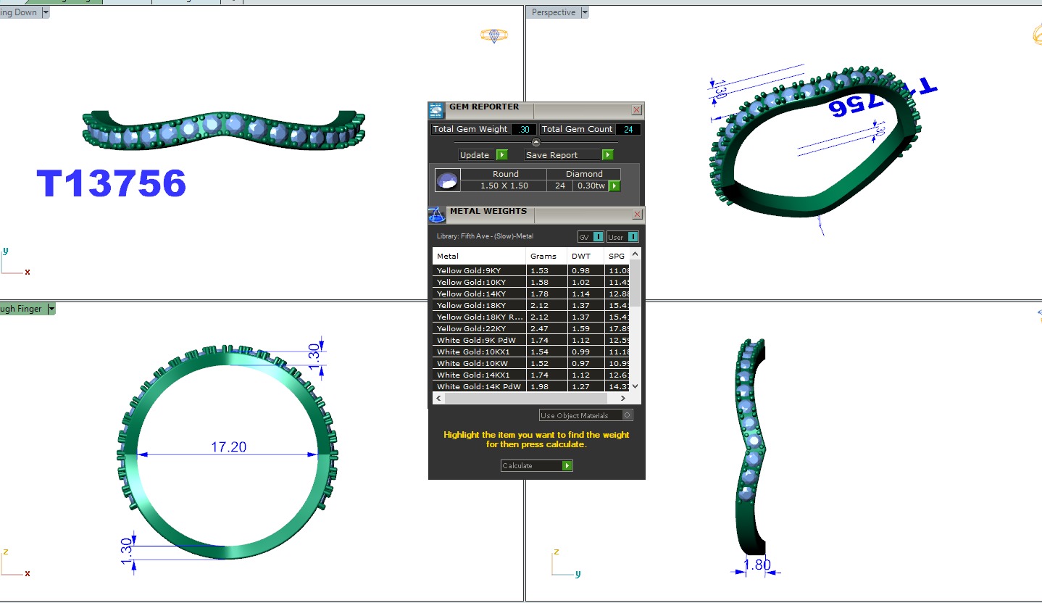Viewport: 1042px width, 603px height.
Task: Close the Metal Weights panel
Action: (x=636, y=215)
